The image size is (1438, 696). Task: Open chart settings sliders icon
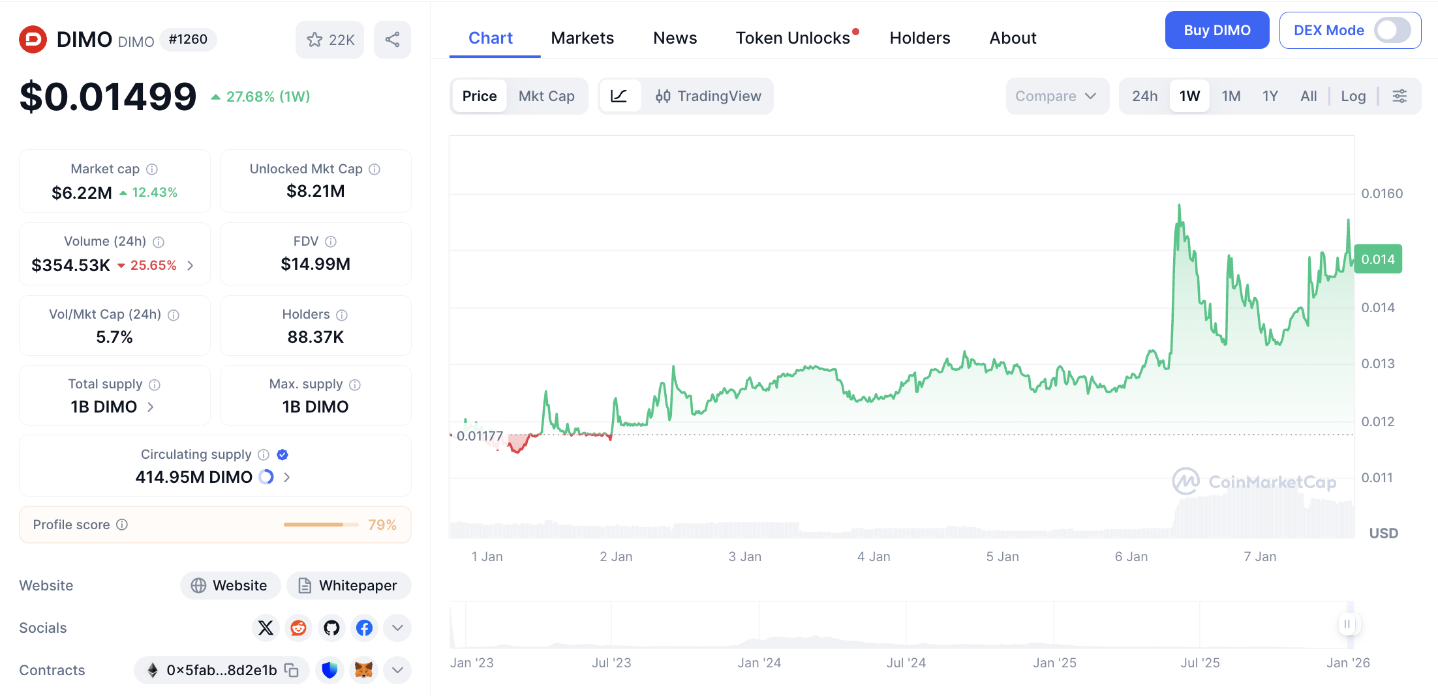tap(1400, 96)
